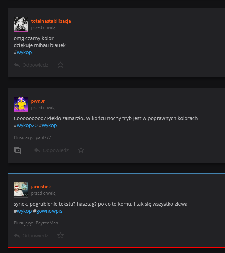
Task: Open janushek's avatar image
Action: pyautogui.click(x=21, y=190)
